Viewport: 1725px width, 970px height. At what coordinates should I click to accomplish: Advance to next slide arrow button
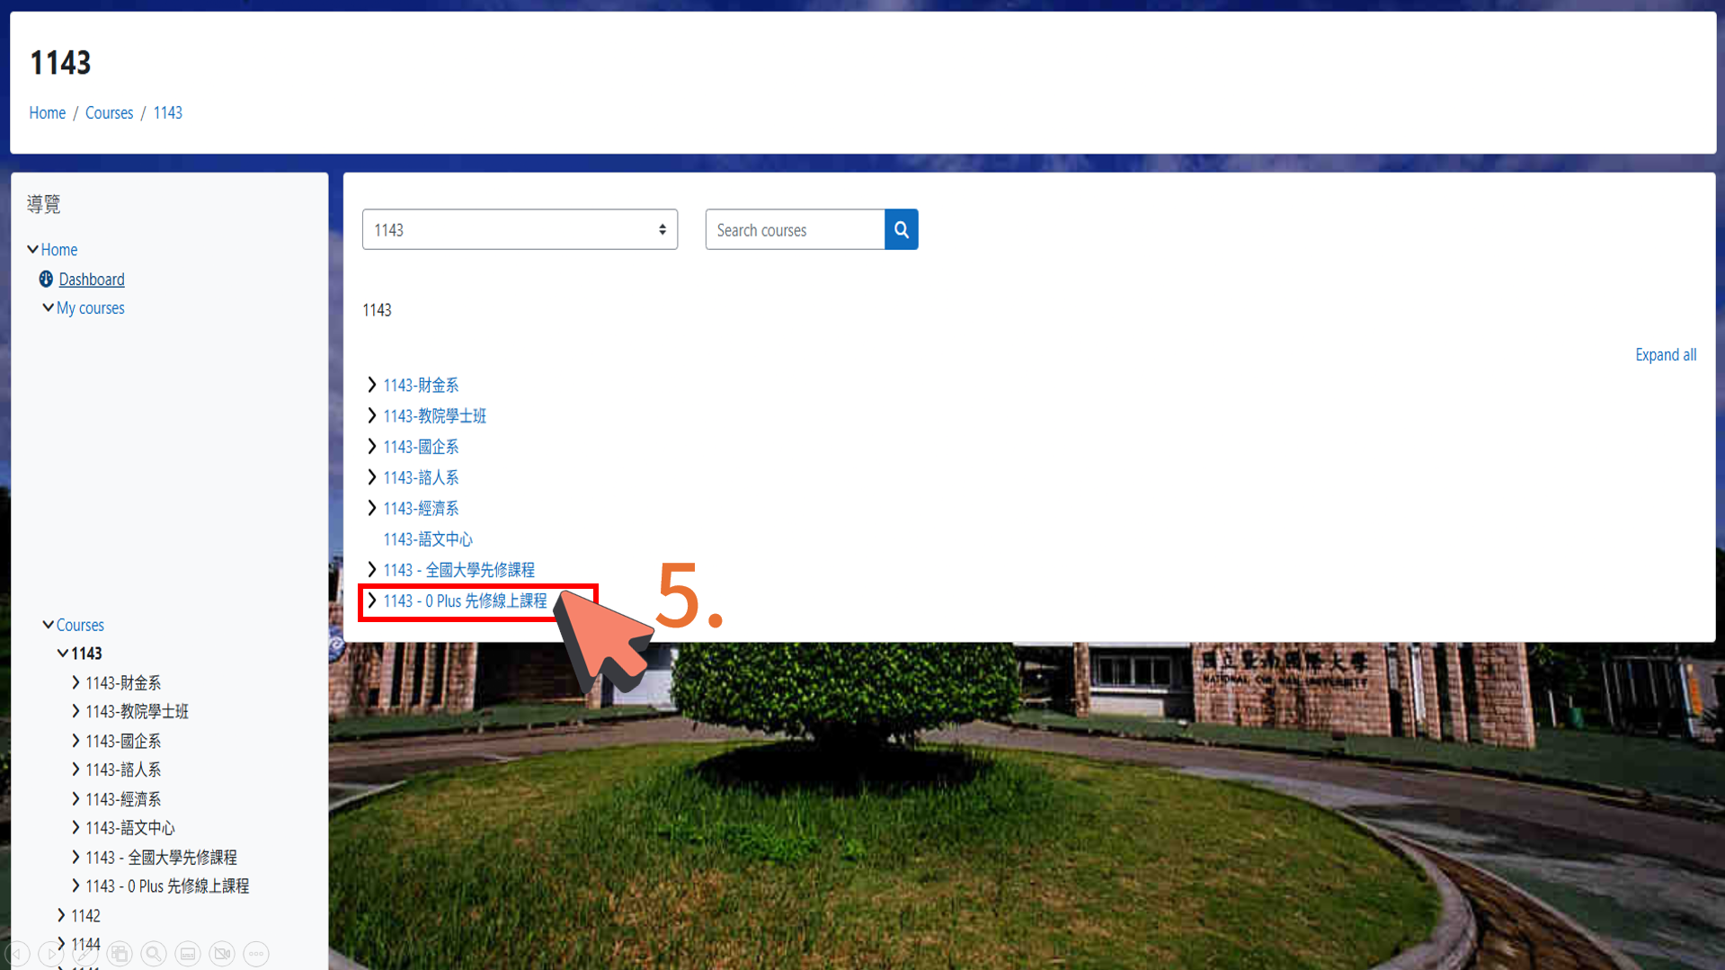(x=51, y=953)
